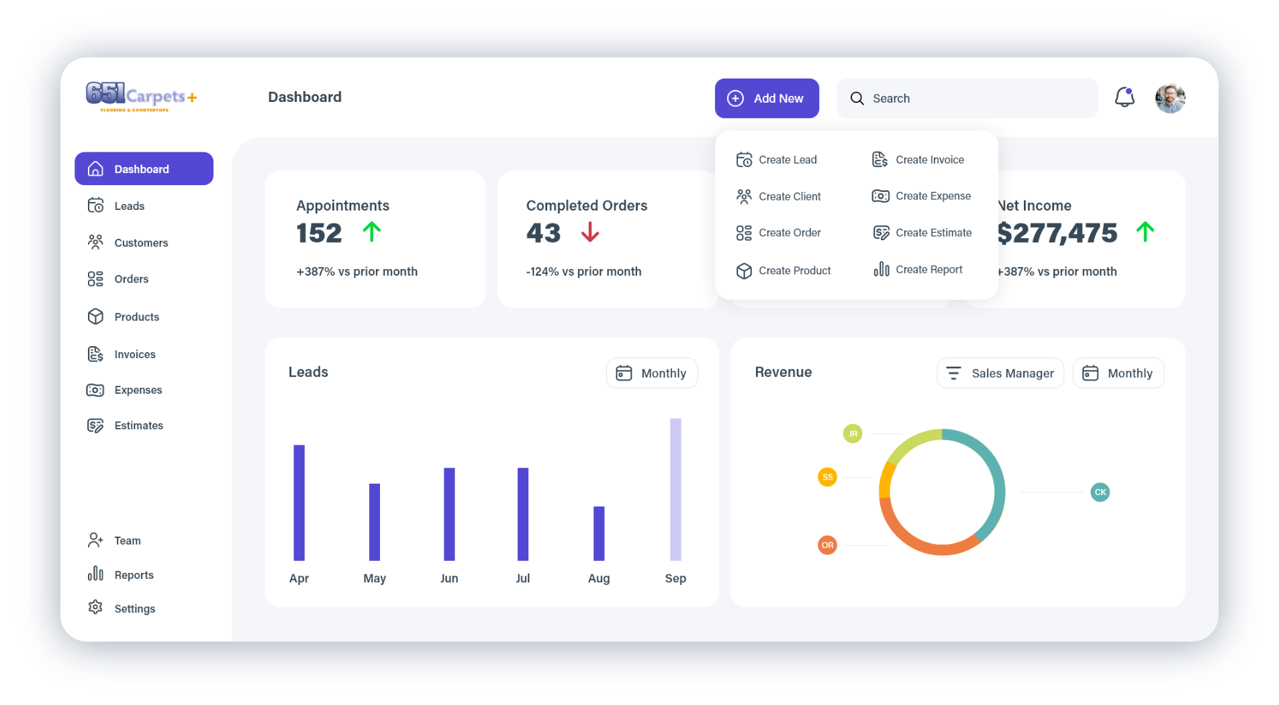Select Create Client option
The height and width of the screenshot is (705, 1279).
(x=778, y=197)
